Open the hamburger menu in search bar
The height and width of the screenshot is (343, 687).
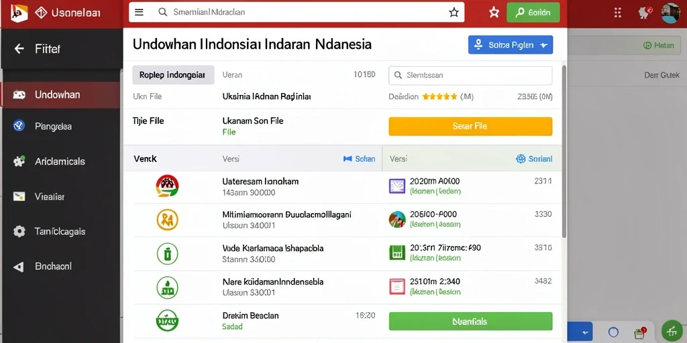click(x=139, y=12)
